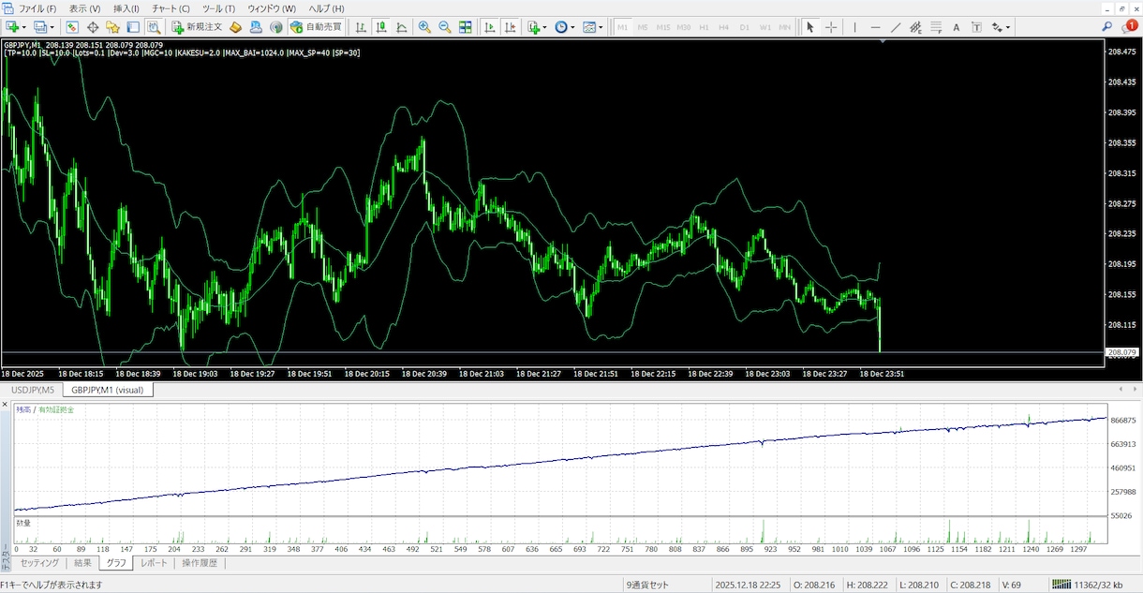Screen dimensions: 1143x593
Task: Select the M1 timeframe button
Action: [622, 27]
